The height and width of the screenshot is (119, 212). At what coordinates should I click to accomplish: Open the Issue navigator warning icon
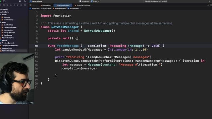[11, 5]
